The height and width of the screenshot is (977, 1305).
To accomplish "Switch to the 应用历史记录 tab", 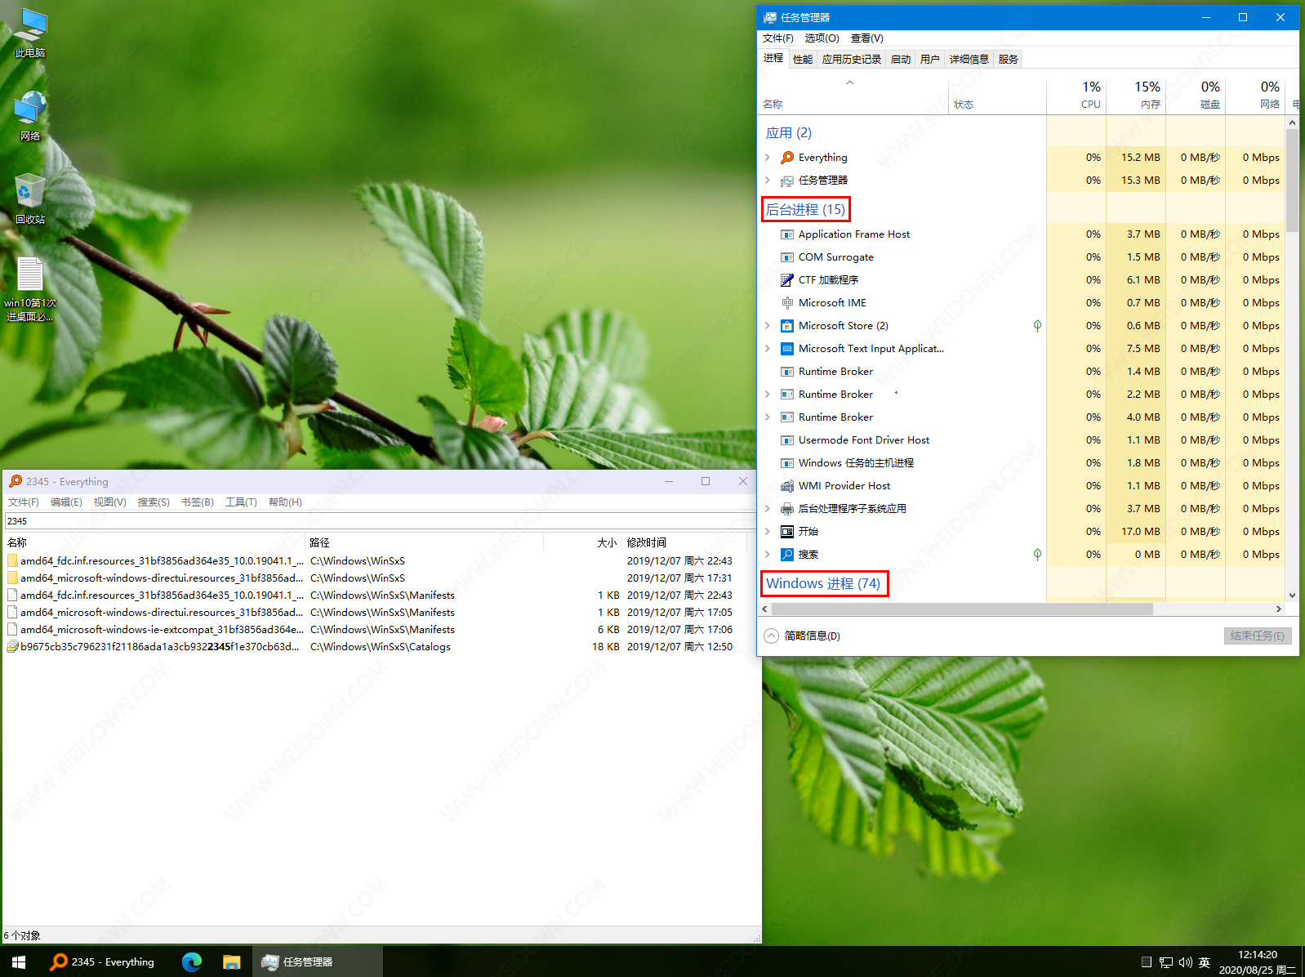I will click(852, 59).
